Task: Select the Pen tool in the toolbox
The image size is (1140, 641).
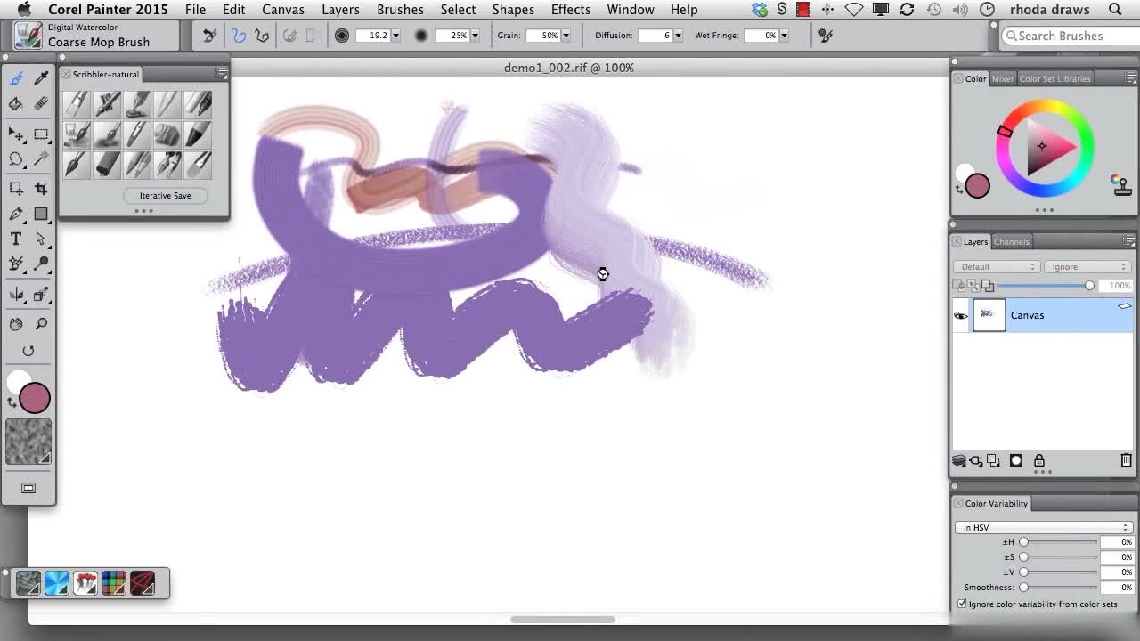Action: click(16, 214)
